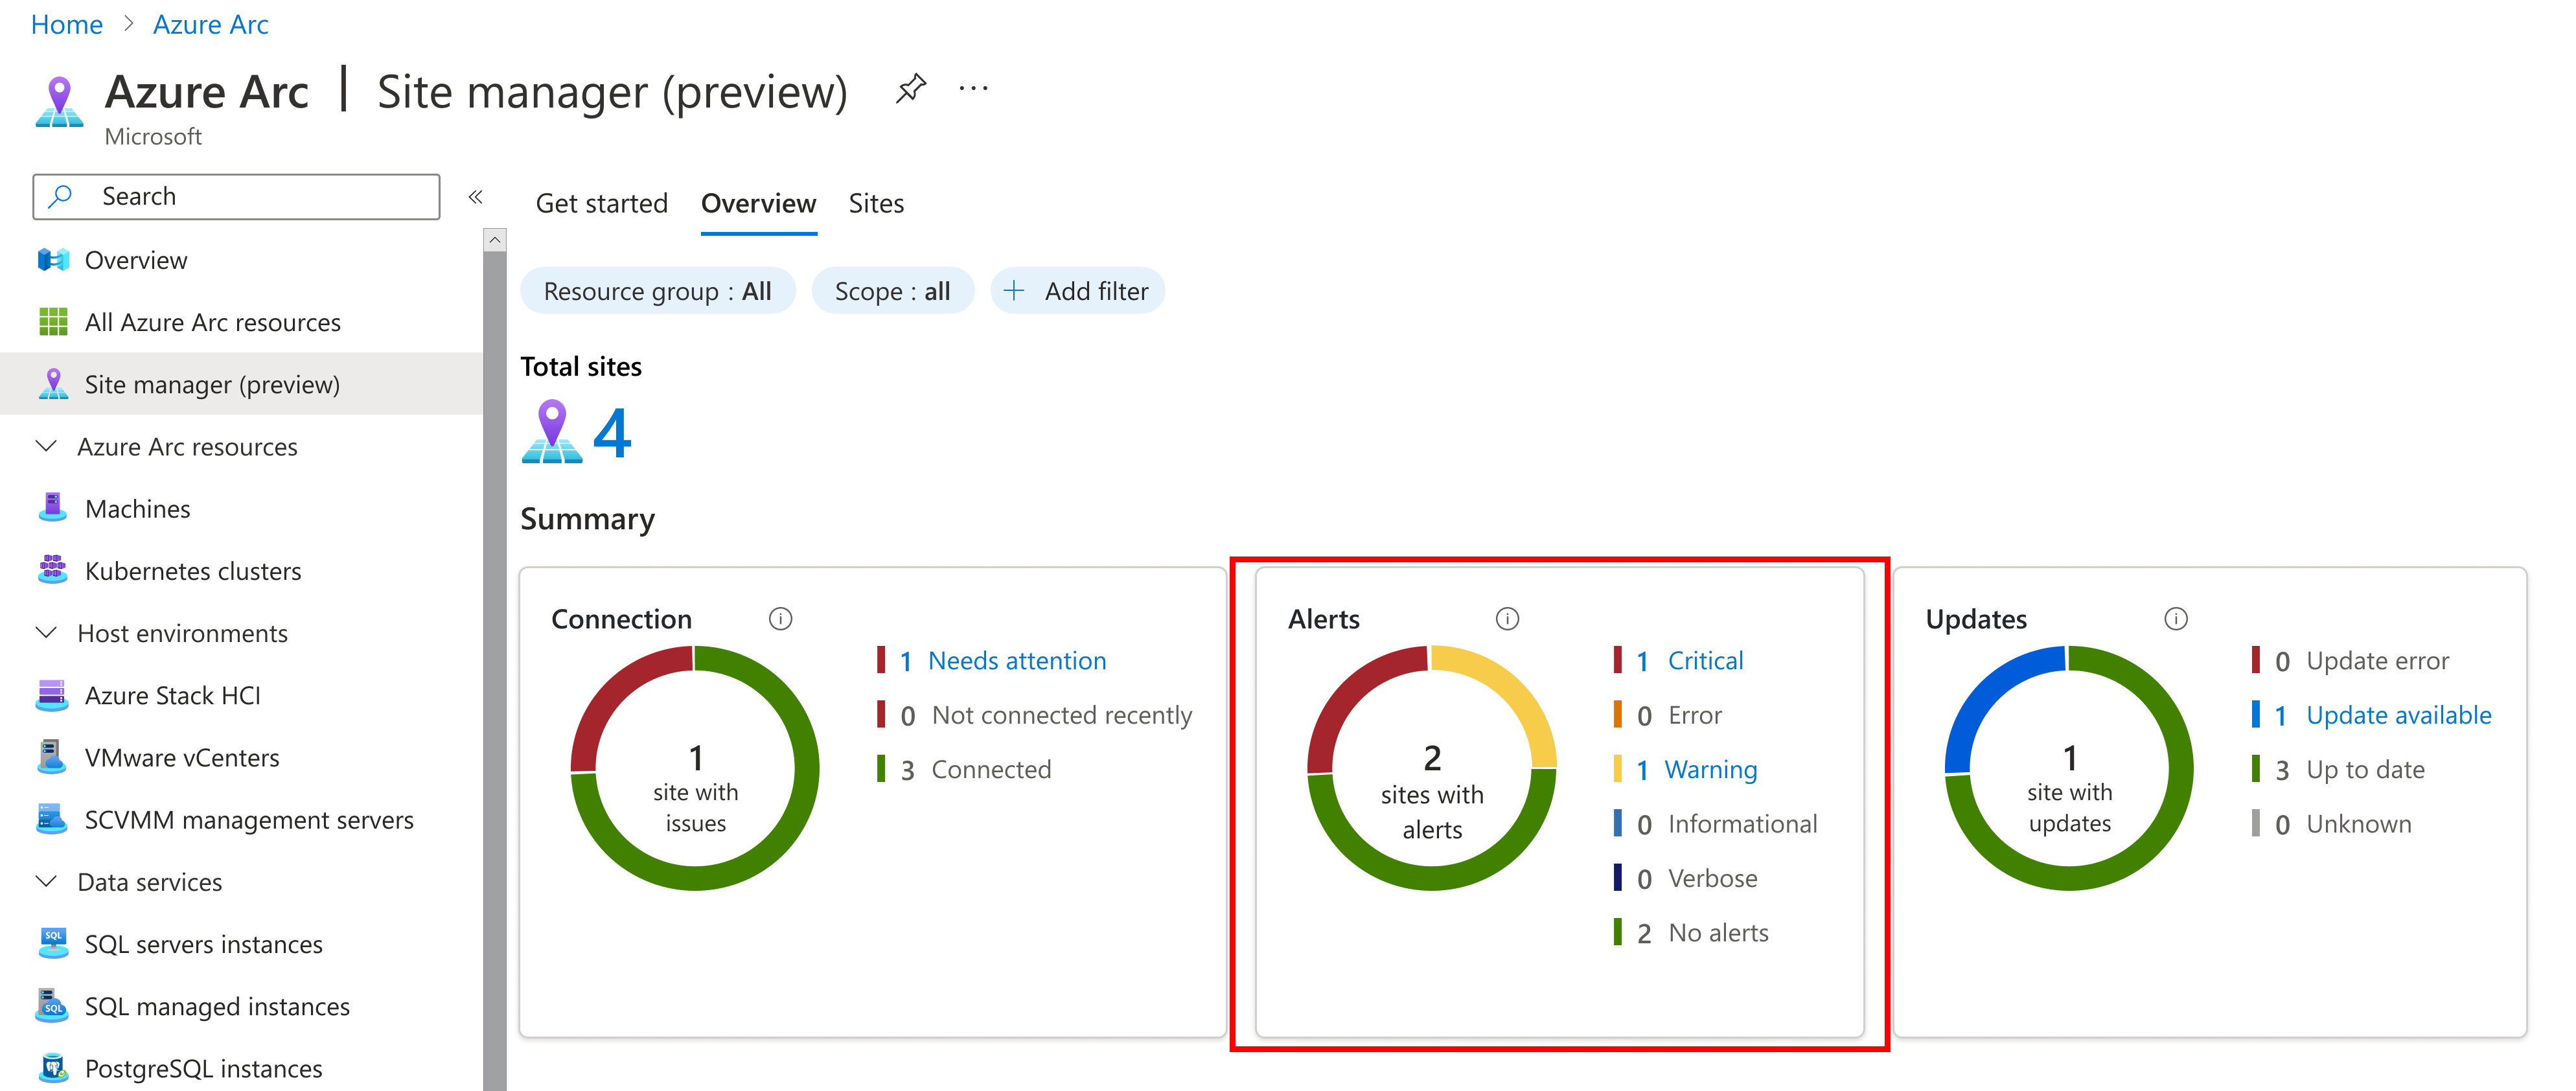Open the Needs attention link
This screenshot has height=1091, width=2576.
coord(1016,660)
